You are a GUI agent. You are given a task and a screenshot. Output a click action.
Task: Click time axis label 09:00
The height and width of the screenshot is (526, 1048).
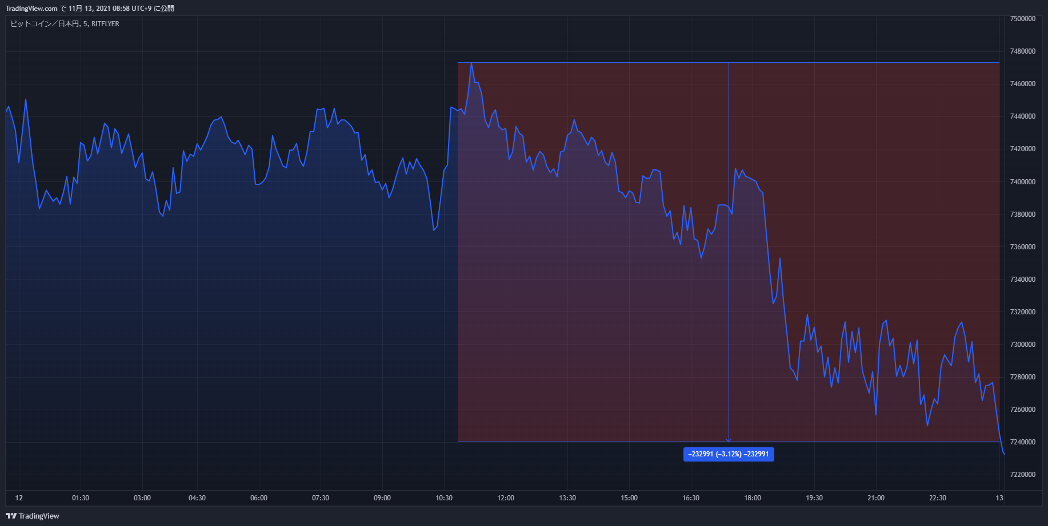(x=382, y=498)
